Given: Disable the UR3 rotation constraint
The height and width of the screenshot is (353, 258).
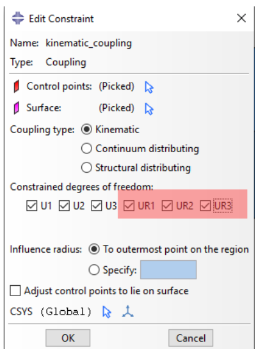Looking at the screenshot, I should coord(205,206).
